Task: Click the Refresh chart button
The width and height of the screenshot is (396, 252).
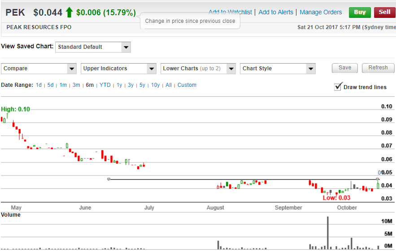Action: pos(378,68)
